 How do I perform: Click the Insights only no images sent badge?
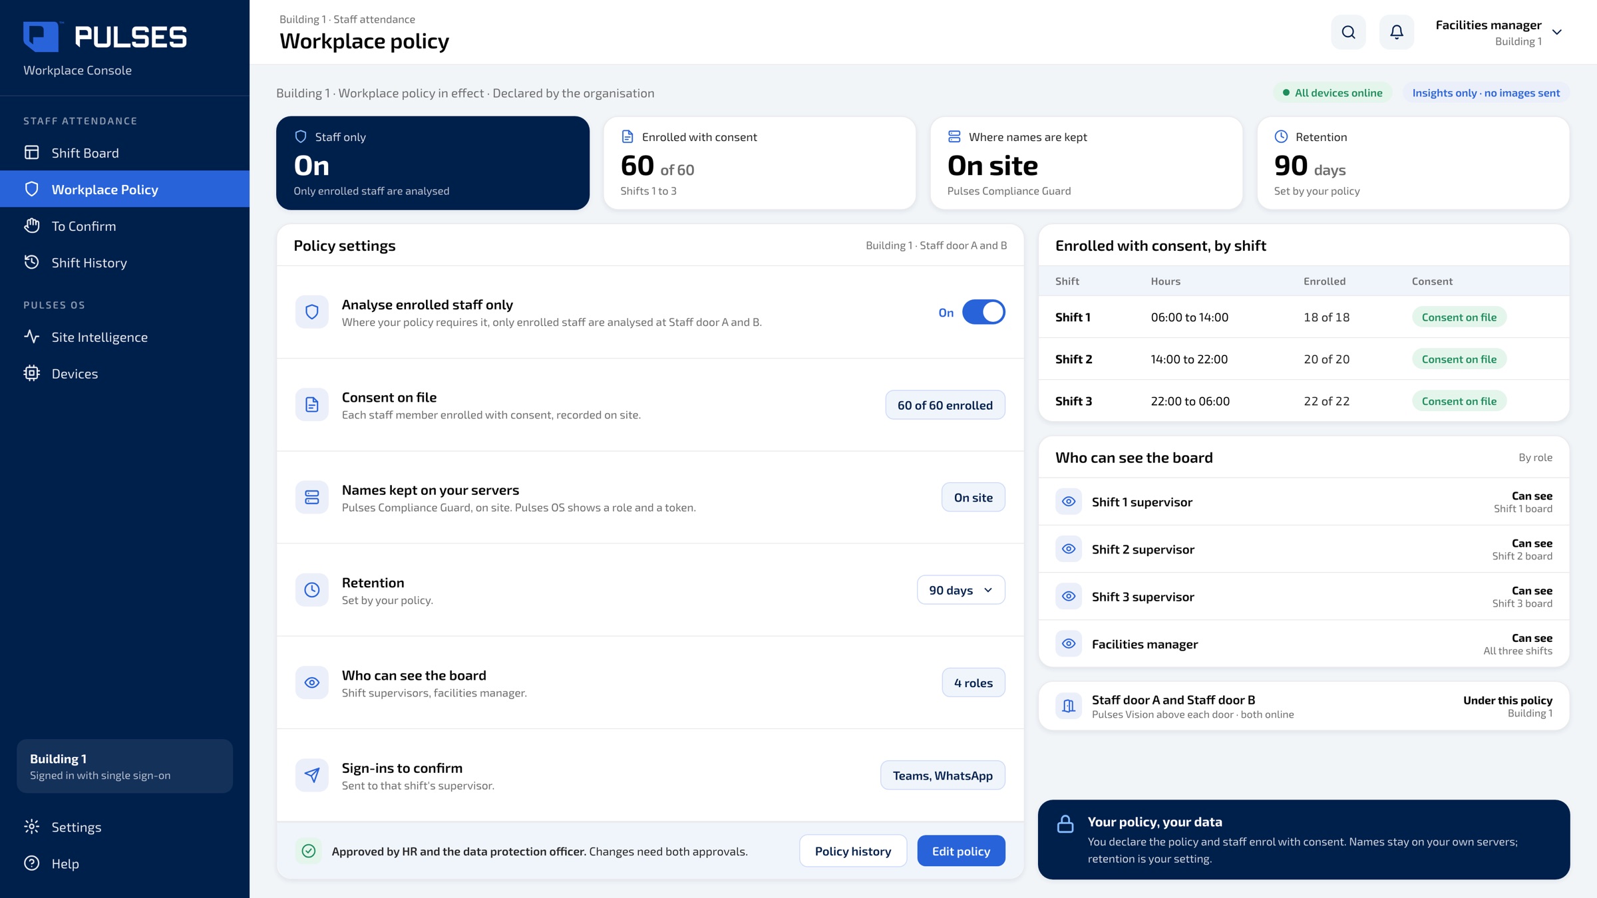coord(1486,92)
